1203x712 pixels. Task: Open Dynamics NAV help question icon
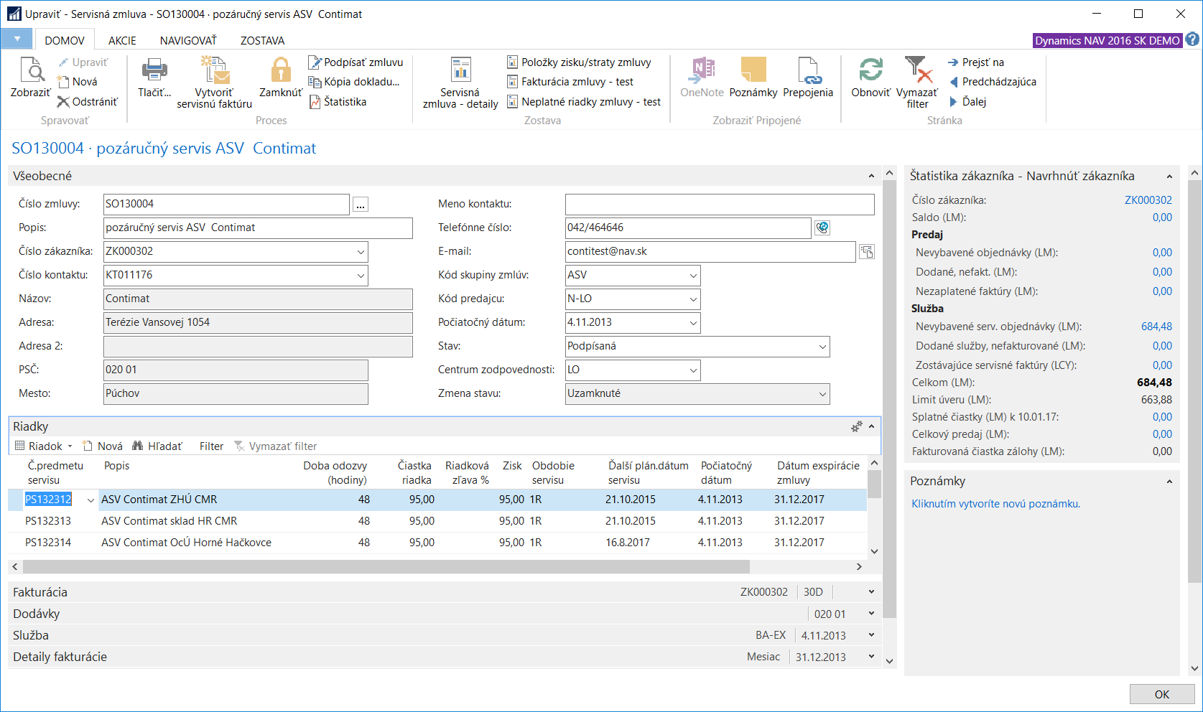[x=1192, y=39]
